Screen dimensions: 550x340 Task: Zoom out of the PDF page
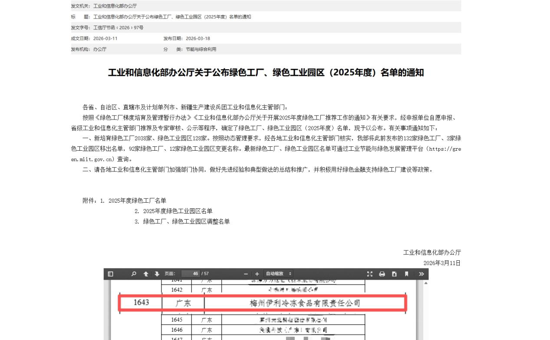(246, 274)
